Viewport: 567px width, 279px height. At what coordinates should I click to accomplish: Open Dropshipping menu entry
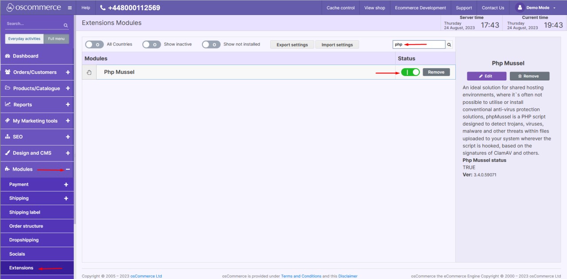point(37,240)
